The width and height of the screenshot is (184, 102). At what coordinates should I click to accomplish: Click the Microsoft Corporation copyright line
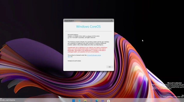click(82, 38)
